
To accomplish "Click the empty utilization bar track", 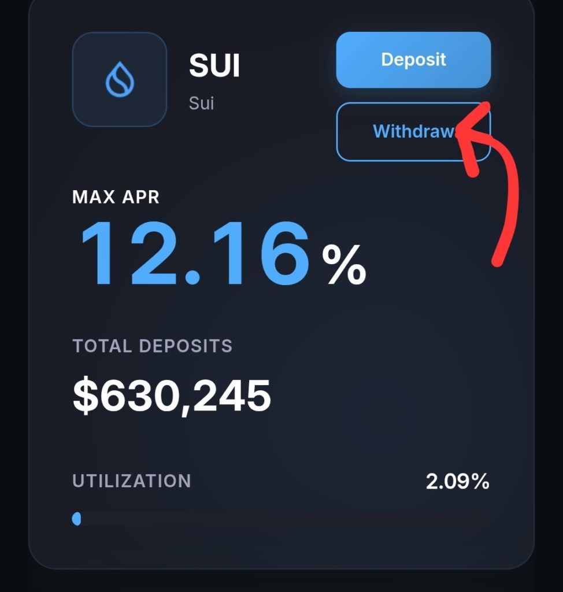I will (x=283, y=519).
